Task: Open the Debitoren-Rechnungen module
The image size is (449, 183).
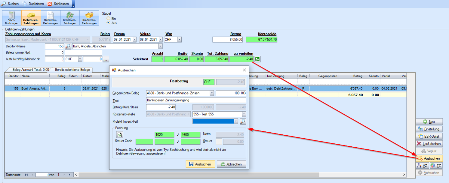Action: tap(51, 18)
